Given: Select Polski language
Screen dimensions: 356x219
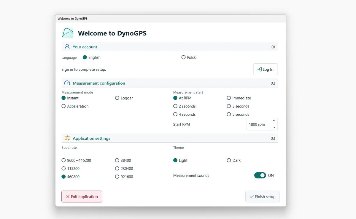Looking at the screenshot, I should 189,57.
